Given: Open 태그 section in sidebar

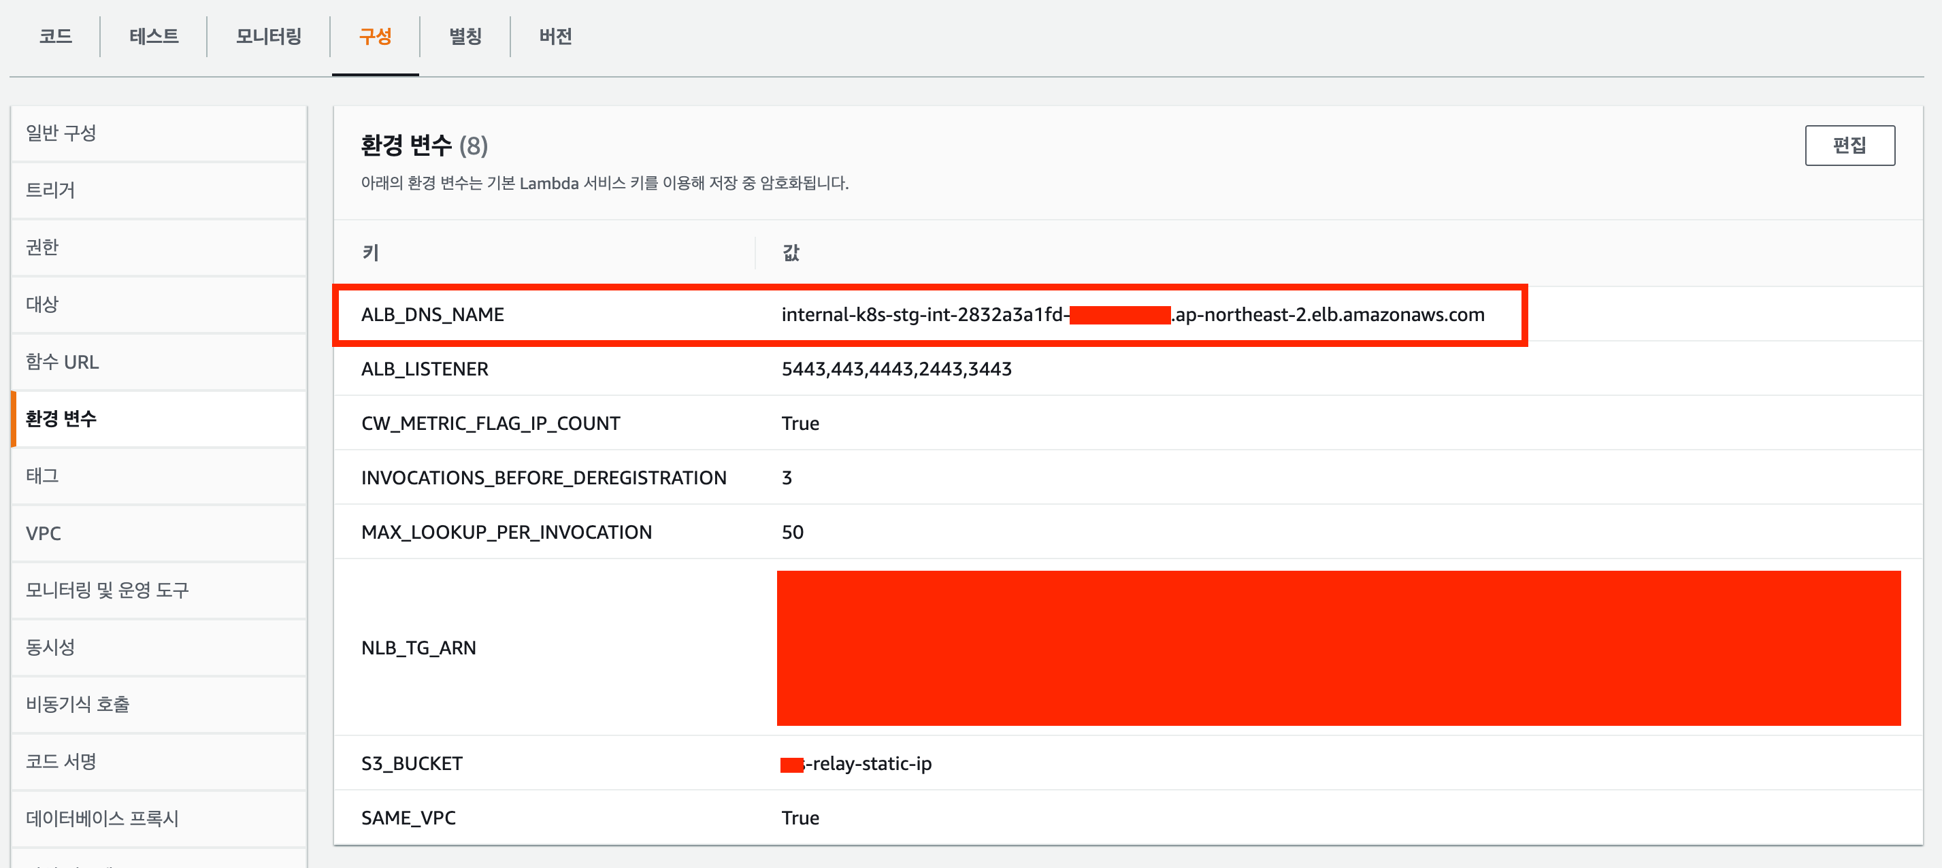Looking at the screenshot, I should [x=42, y=475].
